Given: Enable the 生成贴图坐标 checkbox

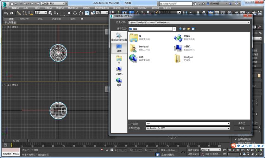Looking at the screenshot, I should pos(236,139).
